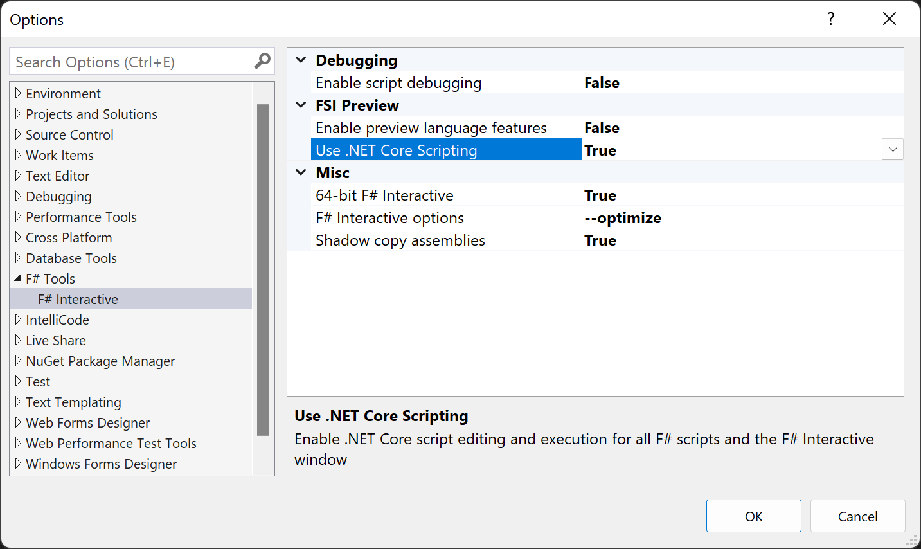Screen dimensions: 921x549
Task: Collapse the Misc settings group
Action: click(300, 172)
